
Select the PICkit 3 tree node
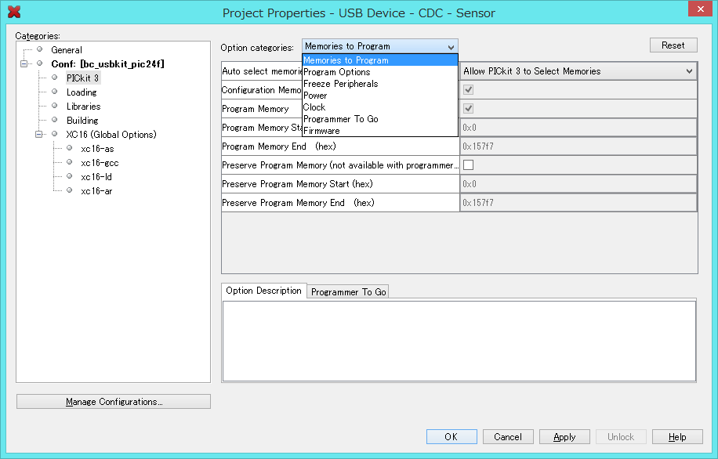(x=82, y=78)
